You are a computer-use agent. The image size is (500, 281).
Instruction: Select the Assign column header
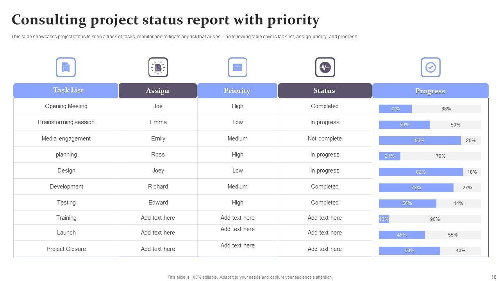[157, 91]
